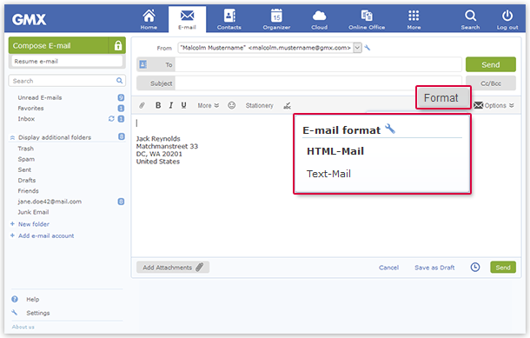530x338 pixels.
Task: Click the Inbox refresh icon
Action: coord(111,119)
